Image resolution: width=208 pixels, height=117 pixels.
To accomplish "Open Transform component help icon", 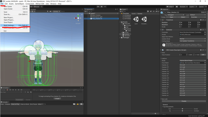I will pyautogui.click(x=201, y=20).
